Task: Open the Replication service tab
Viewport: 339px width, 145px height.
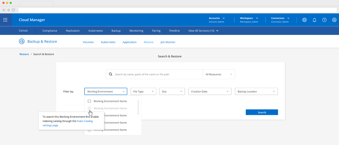Action: (73, 31)
